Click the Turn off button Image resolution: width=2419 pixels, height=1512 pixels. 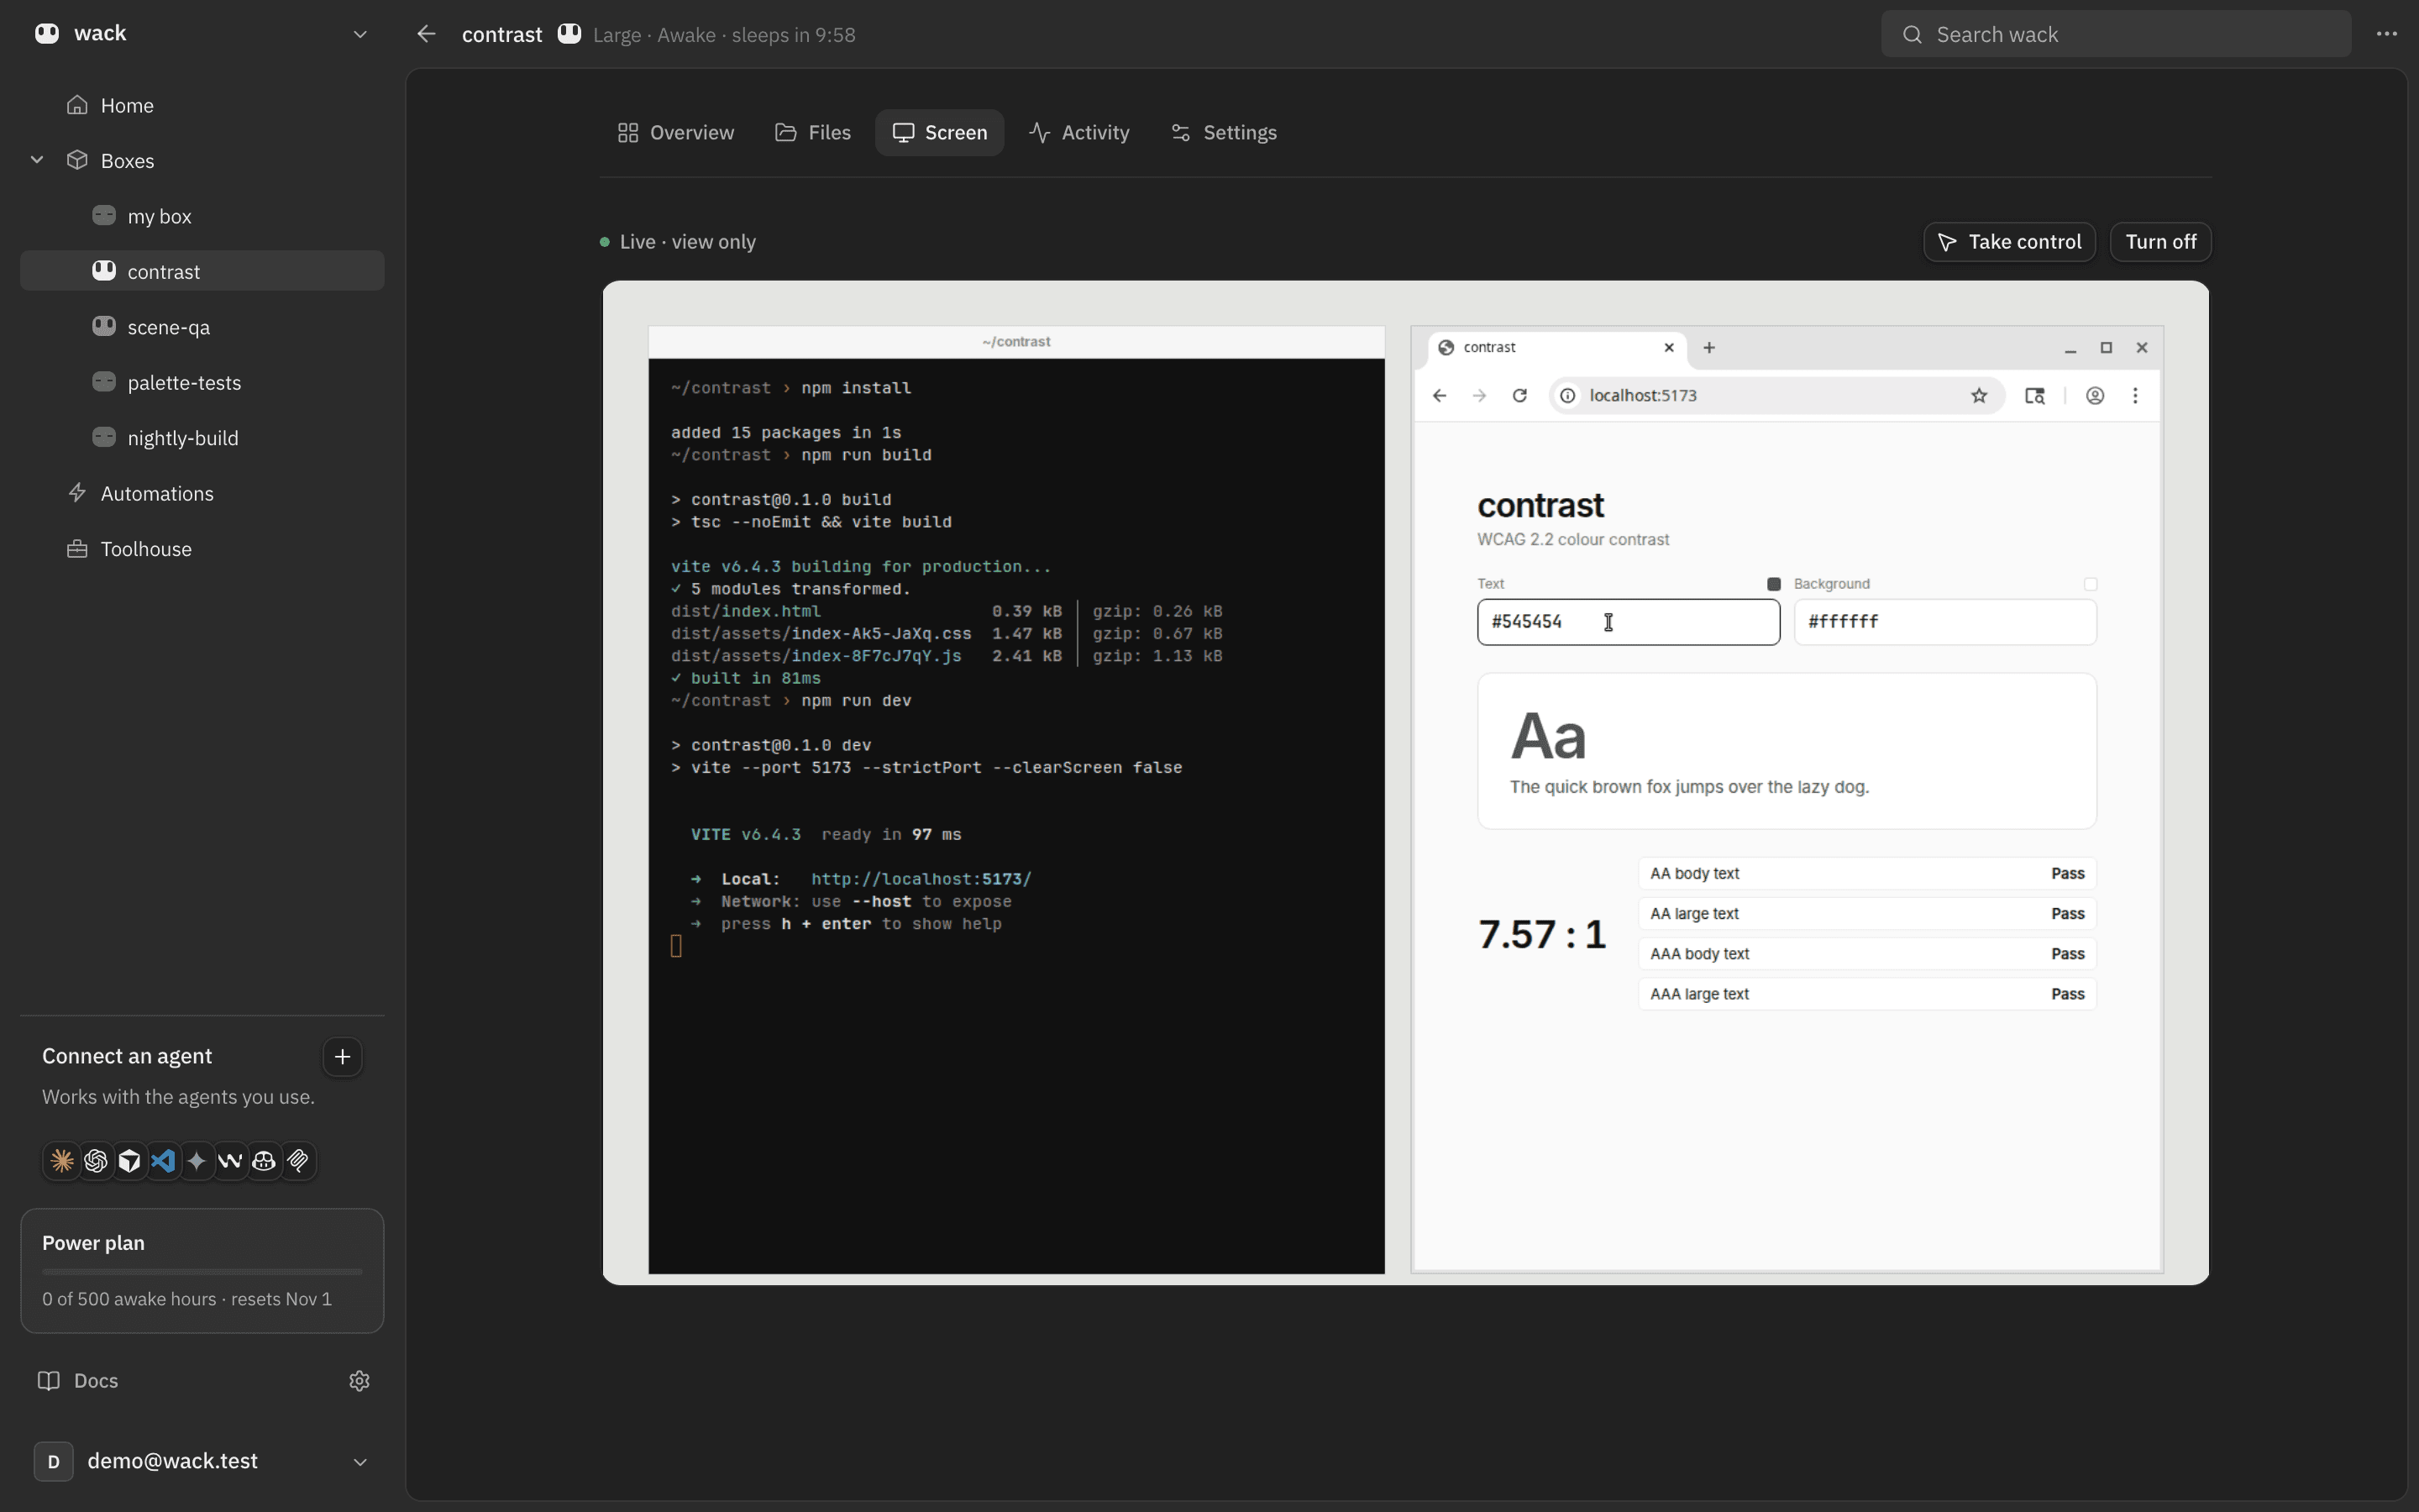point(2160,242)
